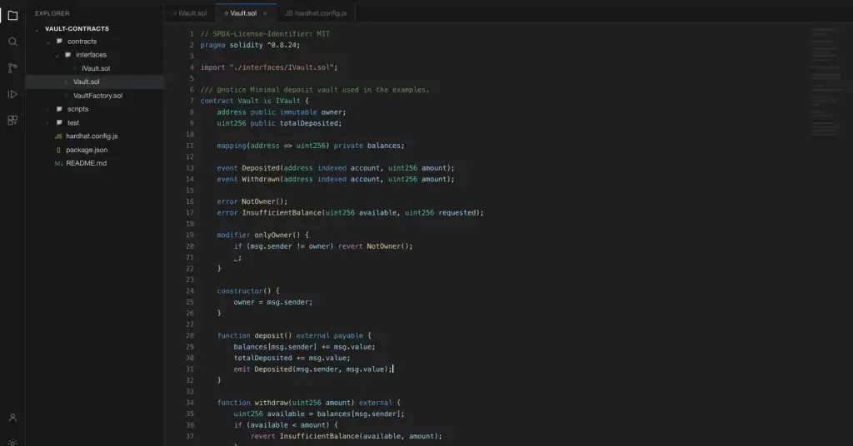853x446 pixels.
Task: Collapse the VAULT-CONTRACTS root section
Action: click(x=37, y=29)
